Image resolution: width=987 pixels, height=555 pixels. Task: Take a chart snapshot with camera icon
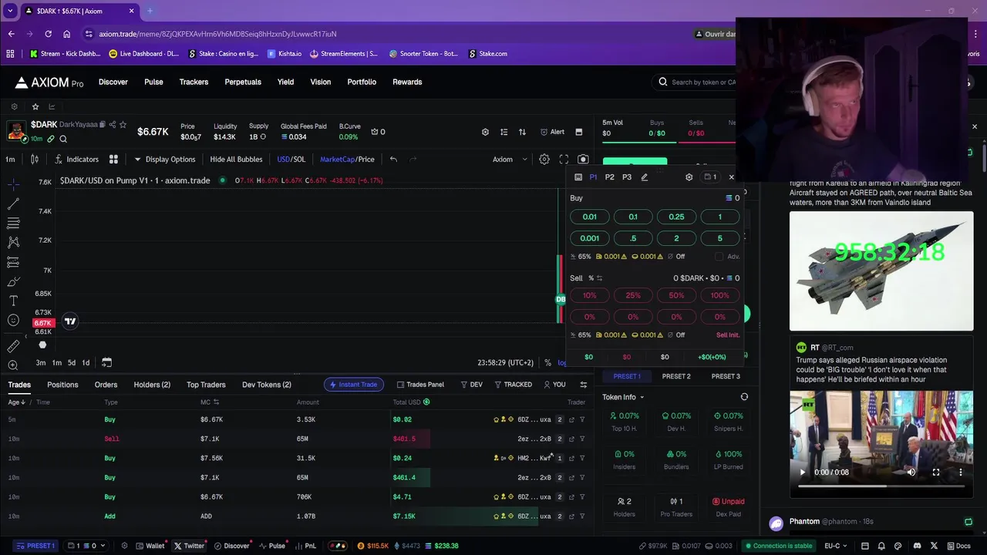583,160
